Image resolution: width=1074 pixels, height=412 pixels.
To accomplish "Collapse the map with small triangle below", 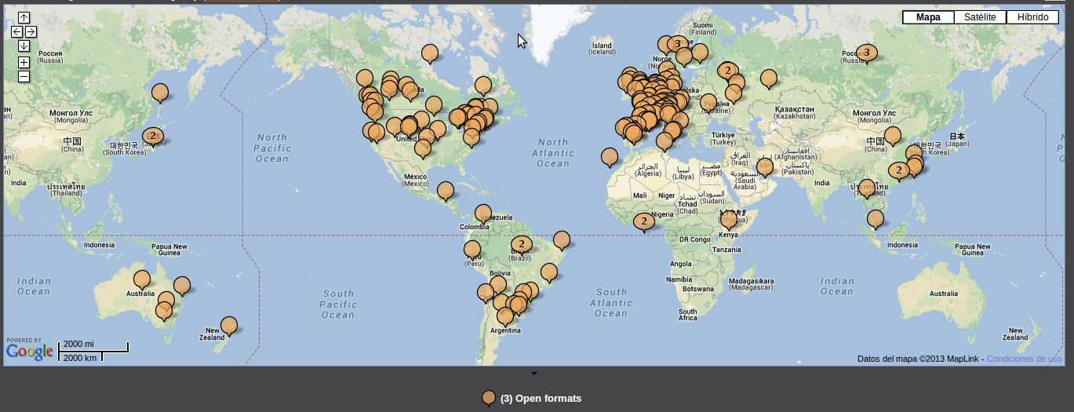I will pyautogui.click(x=534, y=374).
